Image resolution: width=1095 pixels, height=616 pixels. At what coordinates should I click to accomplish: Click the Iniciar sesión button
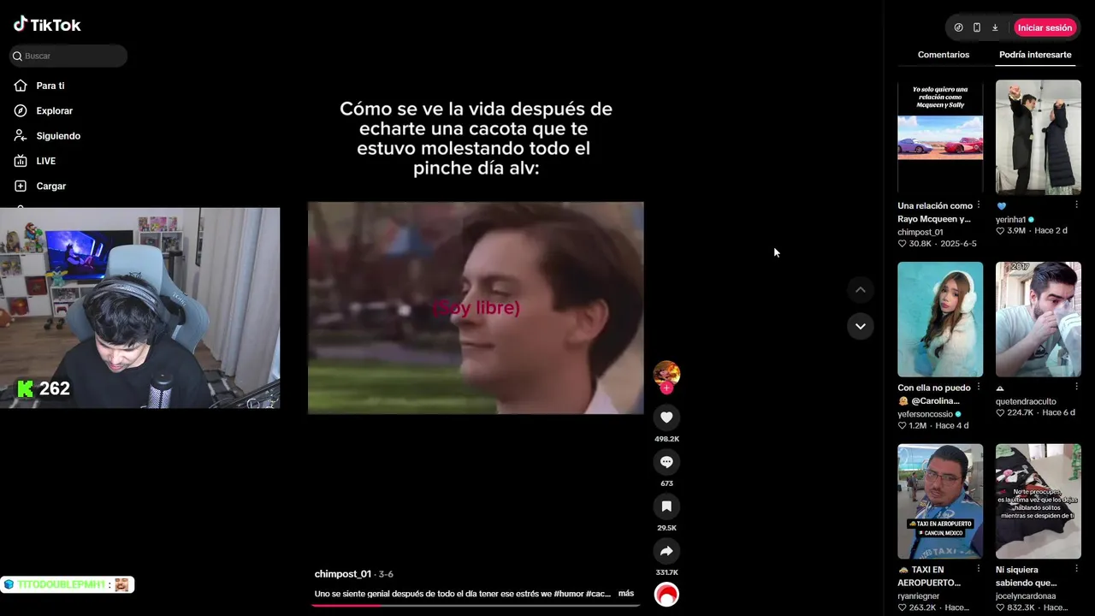[x=1045, y=27]
